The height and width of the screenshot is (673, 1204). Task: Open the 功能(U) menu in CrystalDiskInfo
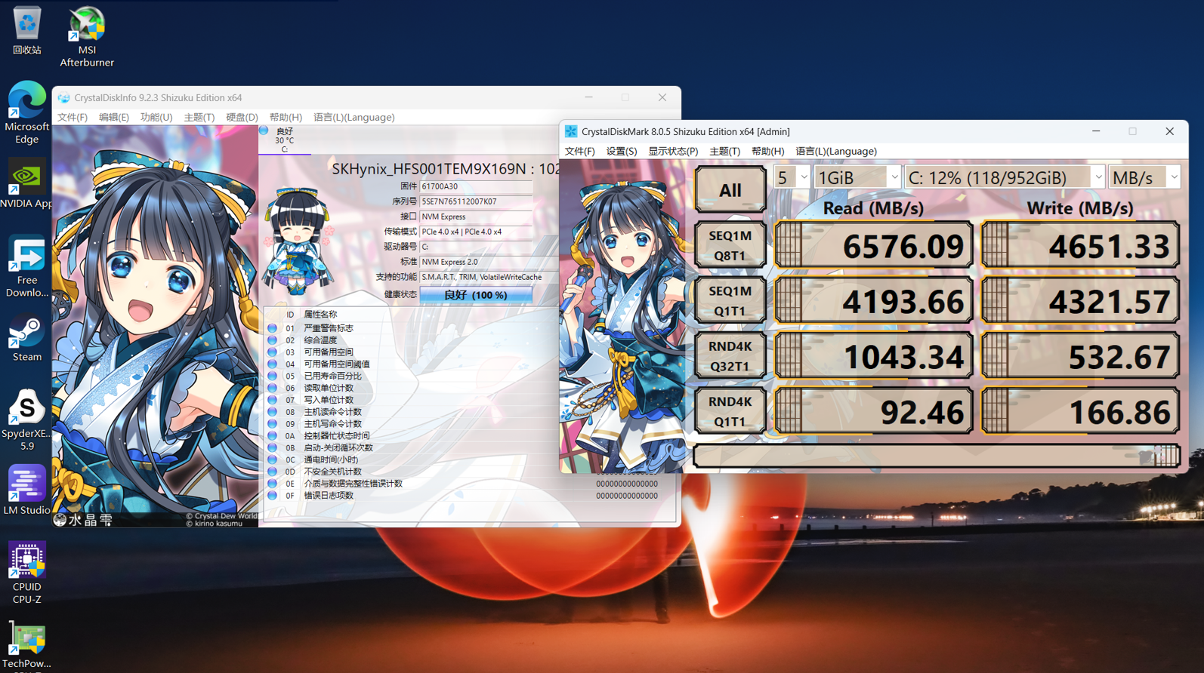pyautogui.click(x=156, y=117)
